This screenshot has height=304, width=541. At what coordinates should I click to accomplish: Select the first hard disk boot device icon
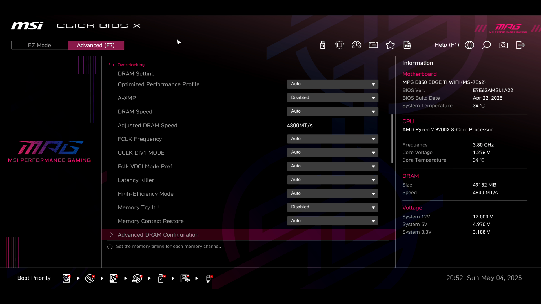click(x=66, y=278)
